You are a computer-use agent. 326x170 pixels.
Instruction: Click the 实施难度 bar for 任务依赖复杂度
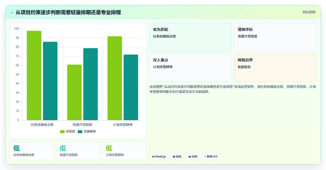tap(50, 81)
